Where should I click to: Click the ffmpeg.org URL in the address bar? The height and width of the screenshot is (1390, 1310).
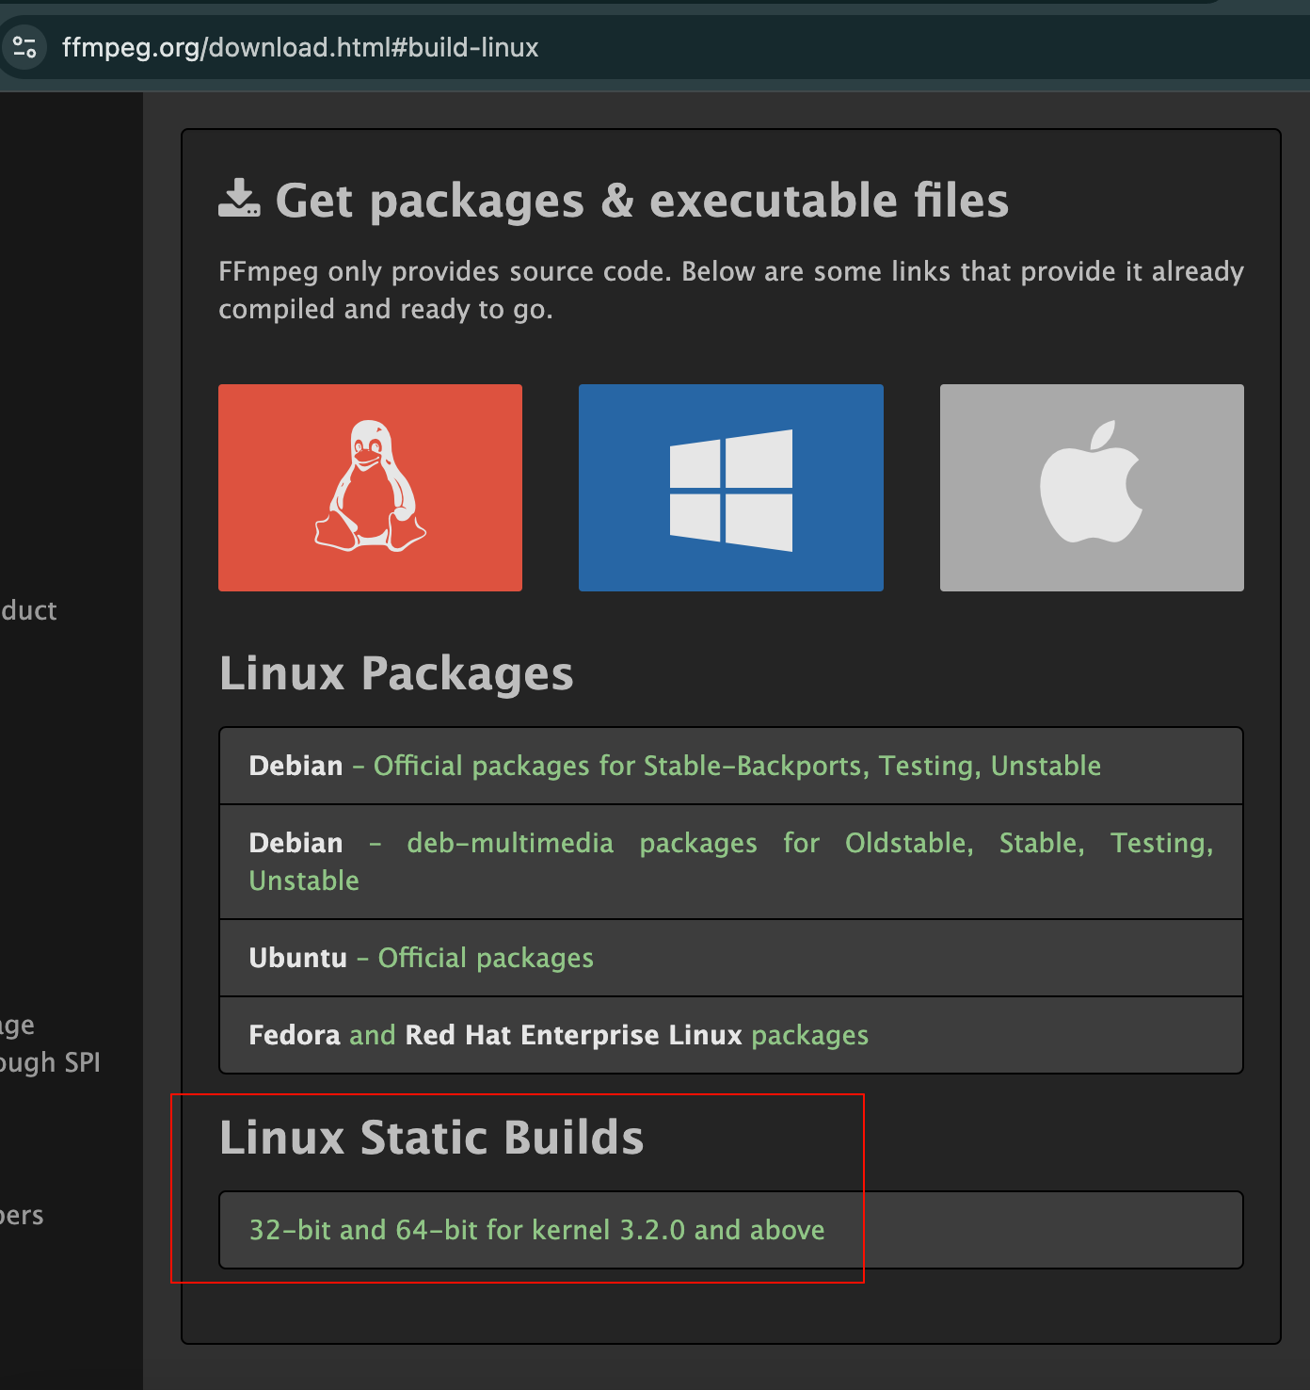pyautogui.click(x=299, y=47)
